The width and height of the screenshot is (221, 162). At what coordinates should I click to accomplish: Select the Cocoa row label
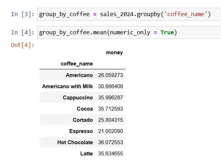click(85, 109)
